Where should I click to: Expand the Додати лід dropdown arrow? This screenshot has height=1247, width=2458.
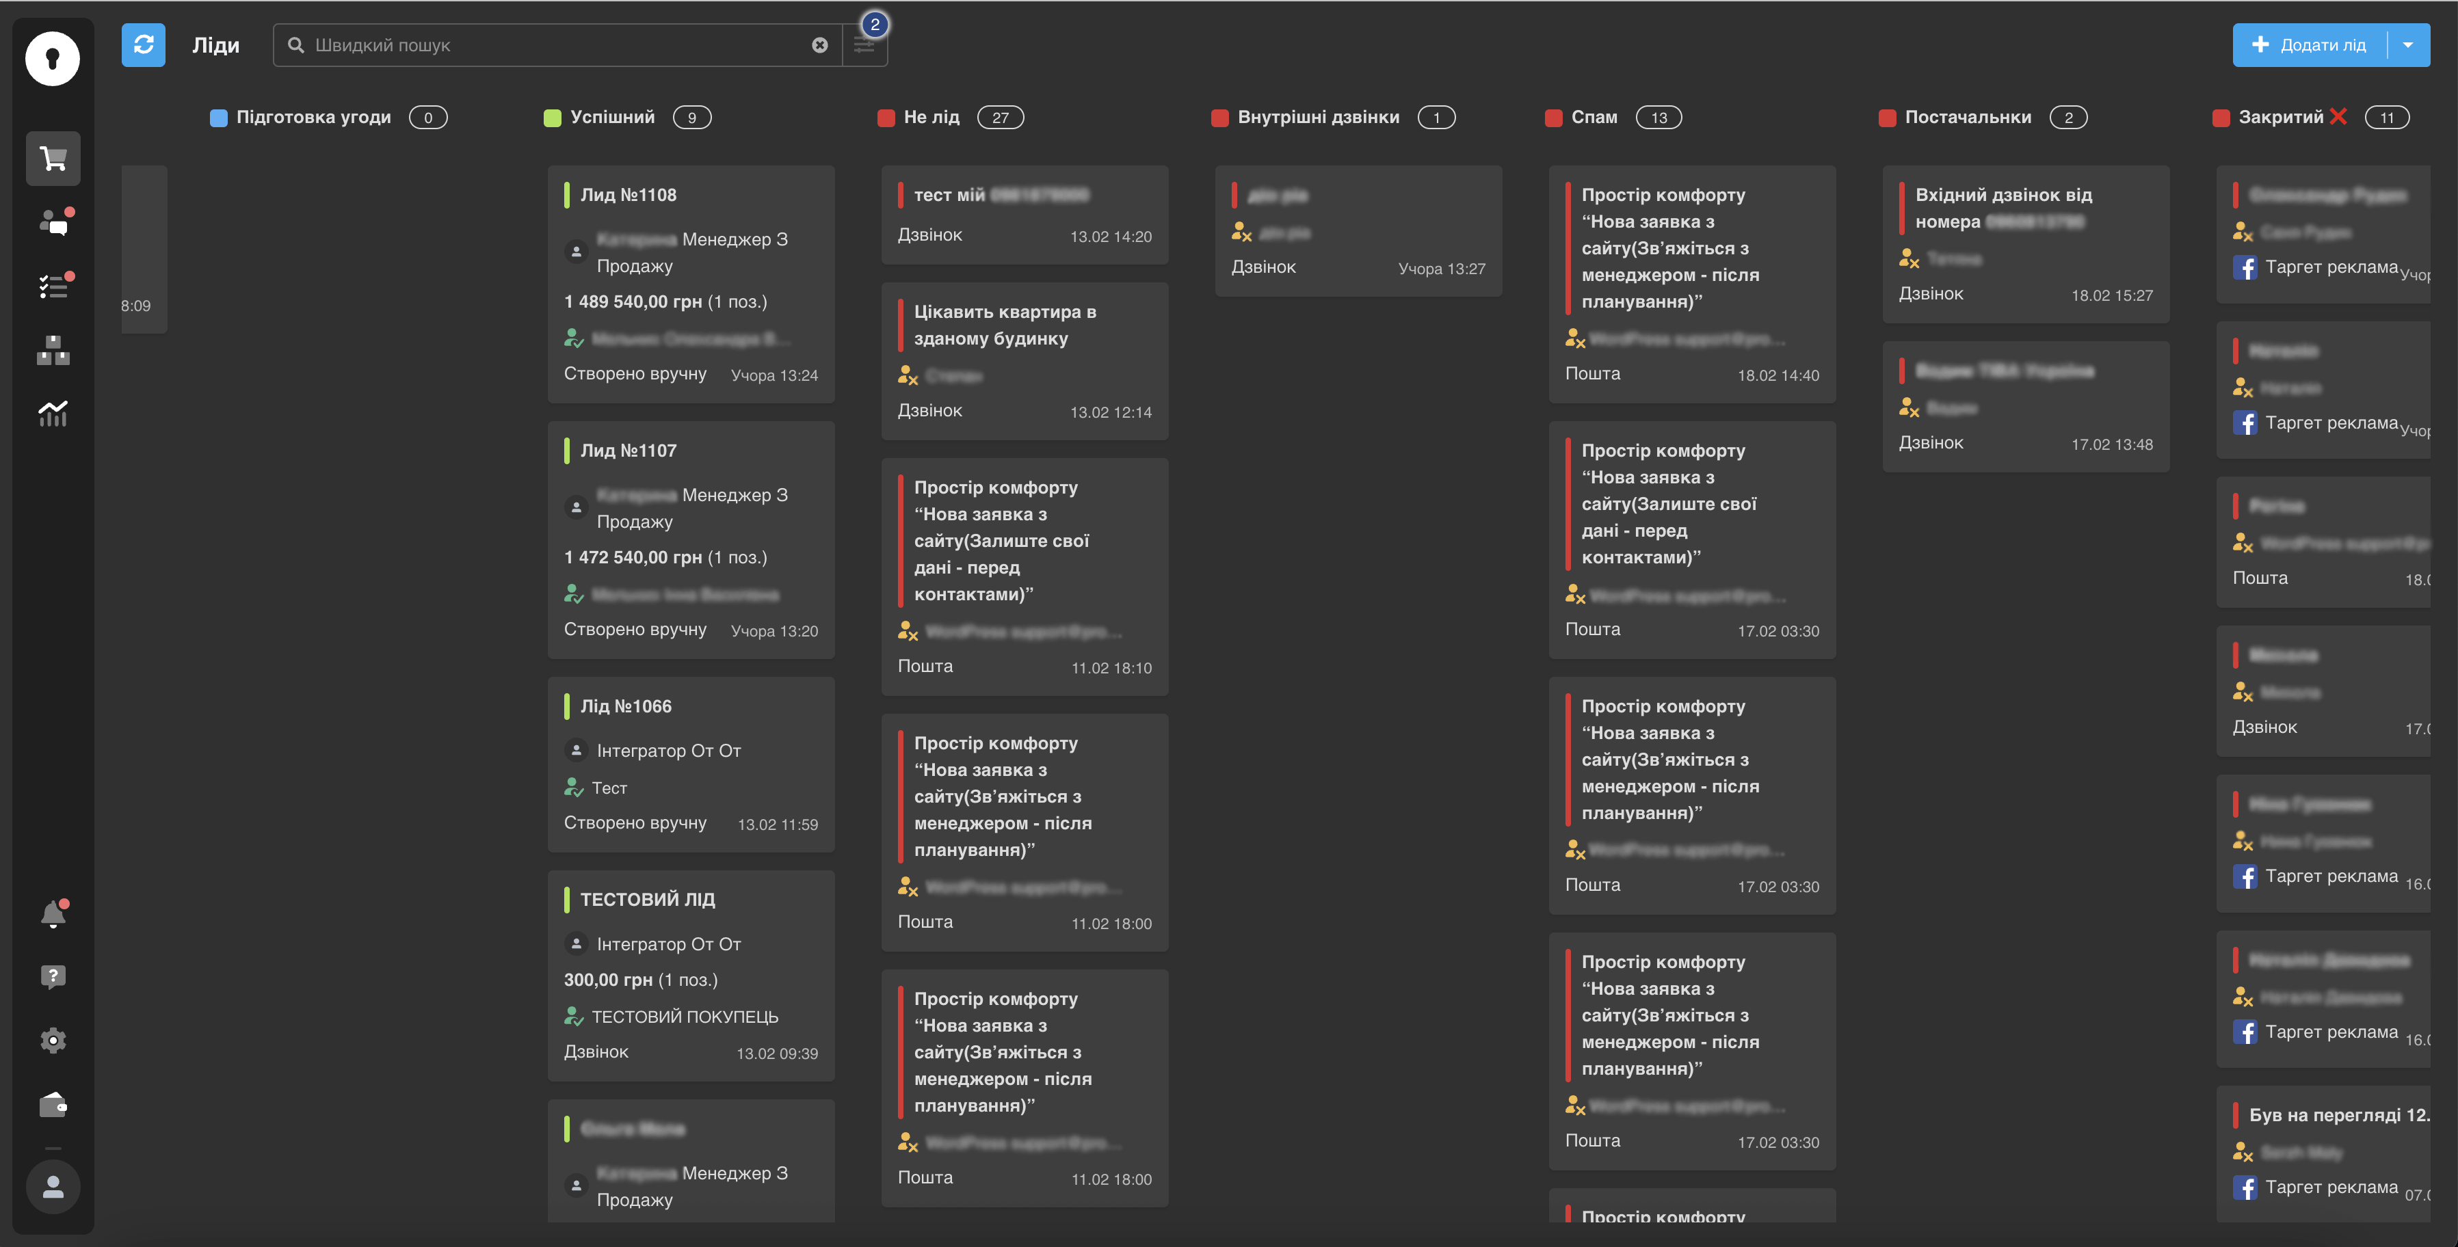[2407, 45]
